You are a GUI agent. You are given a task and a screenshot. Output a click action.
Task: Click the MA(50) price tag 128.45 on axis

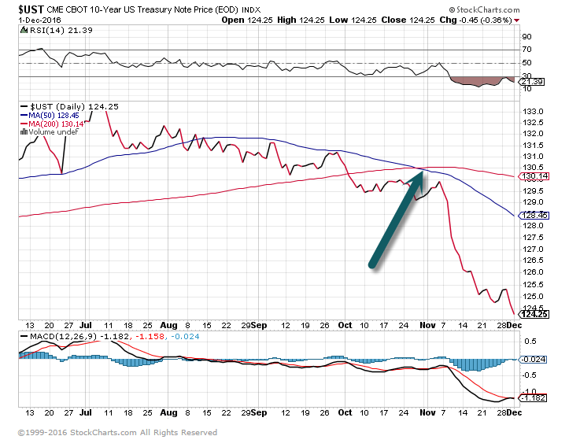tap(534, 216)
